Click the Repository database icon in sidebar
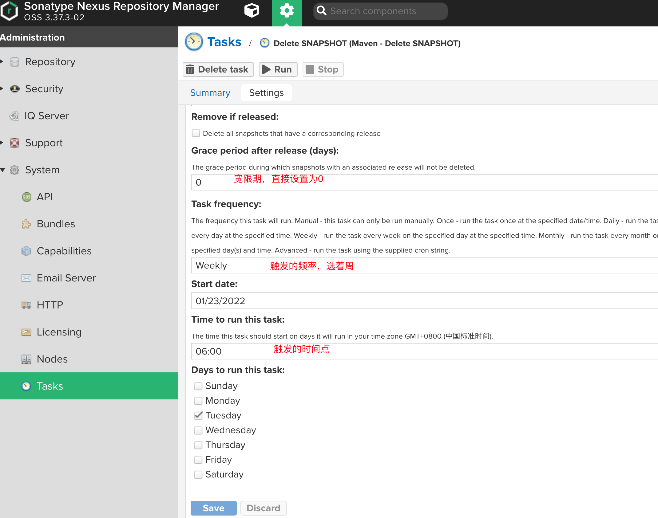Image resolution: width=658 pixels, height=518 pixels. (x=14, y=62)
